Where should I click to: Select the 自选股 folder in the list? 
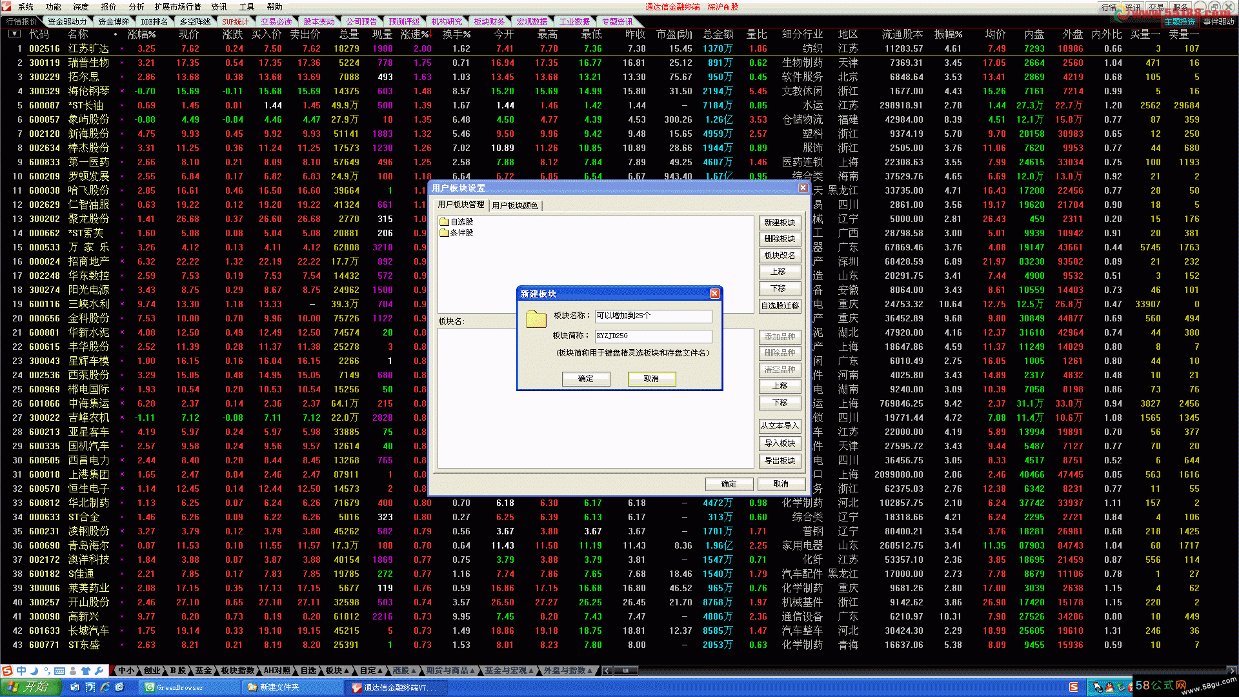(456, 221)
